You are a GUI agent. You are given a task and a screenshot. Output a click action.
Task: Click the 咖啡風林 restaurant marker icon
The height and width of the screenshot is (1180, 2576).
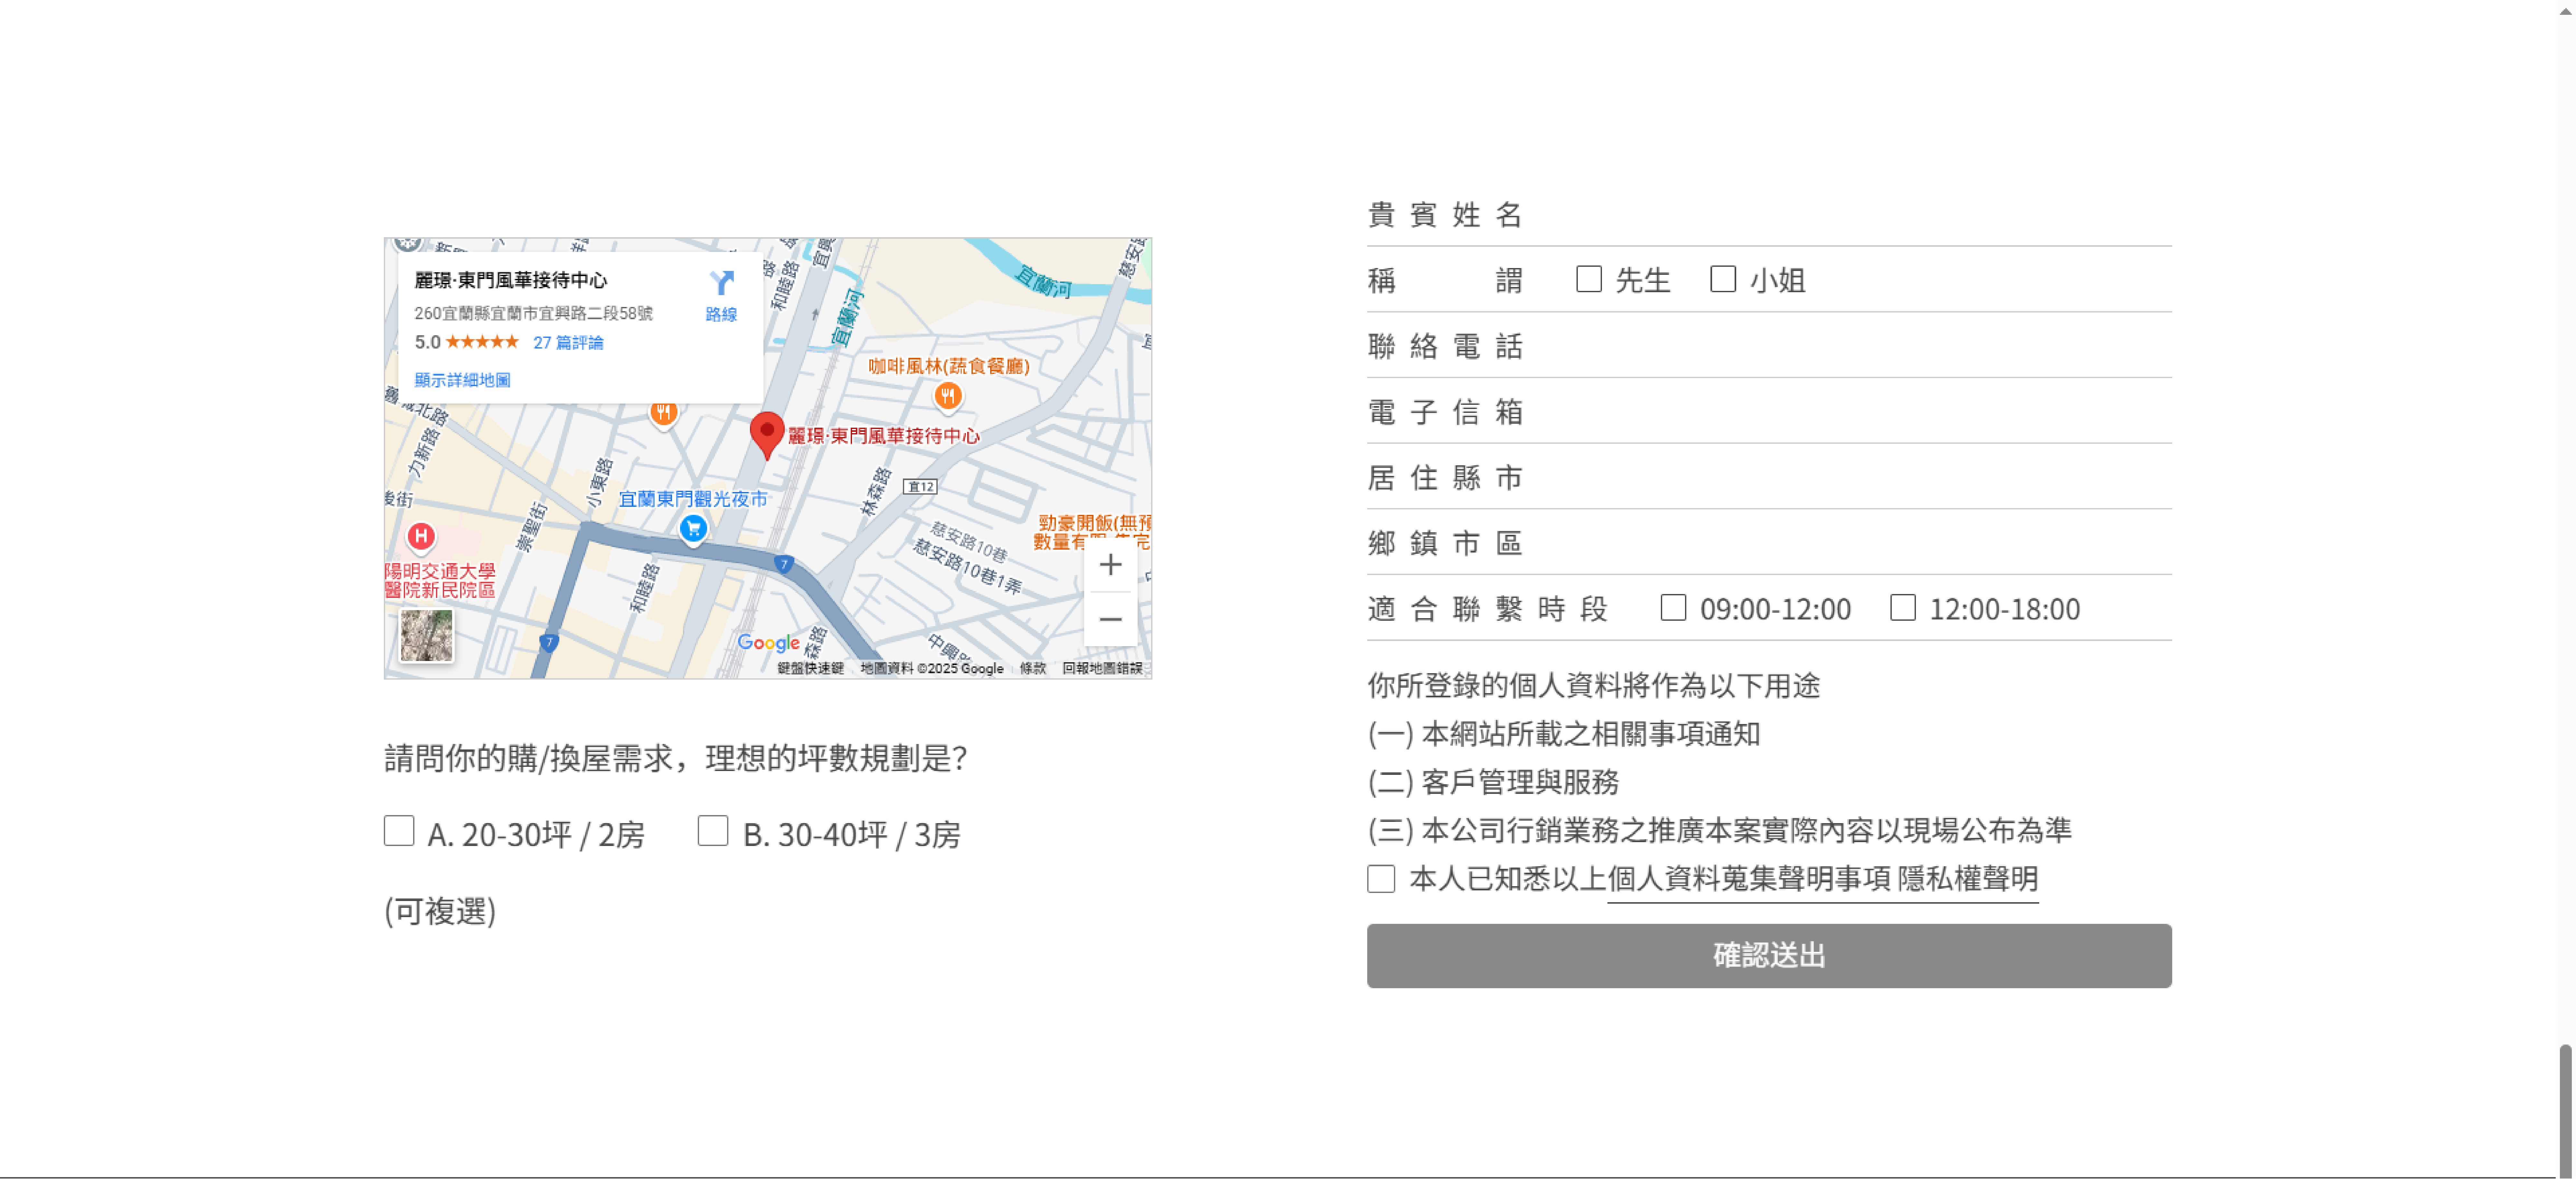coord(948,397)
